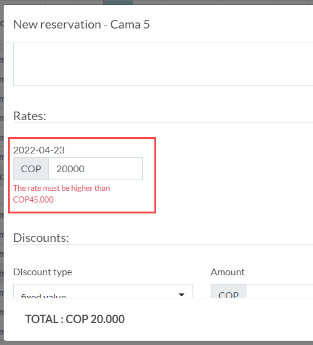This screenshot has width=313, height=345.
Task: Click the 2022-04-23 date label
Action: coord(39,150)
